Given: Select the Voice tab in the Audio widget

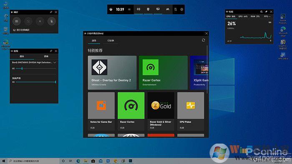Looking at the screenshot, I should click(x=46, y=56).
